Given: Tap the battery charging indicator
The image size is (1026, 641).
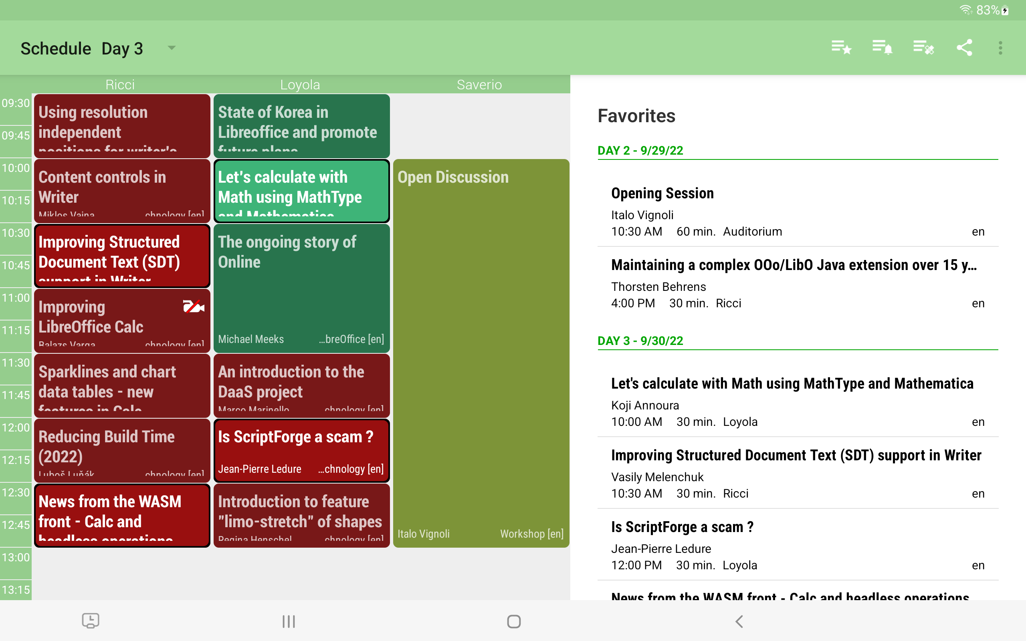Looking at the screenshot, I should pyautogui.click(x=1005, y=10).
